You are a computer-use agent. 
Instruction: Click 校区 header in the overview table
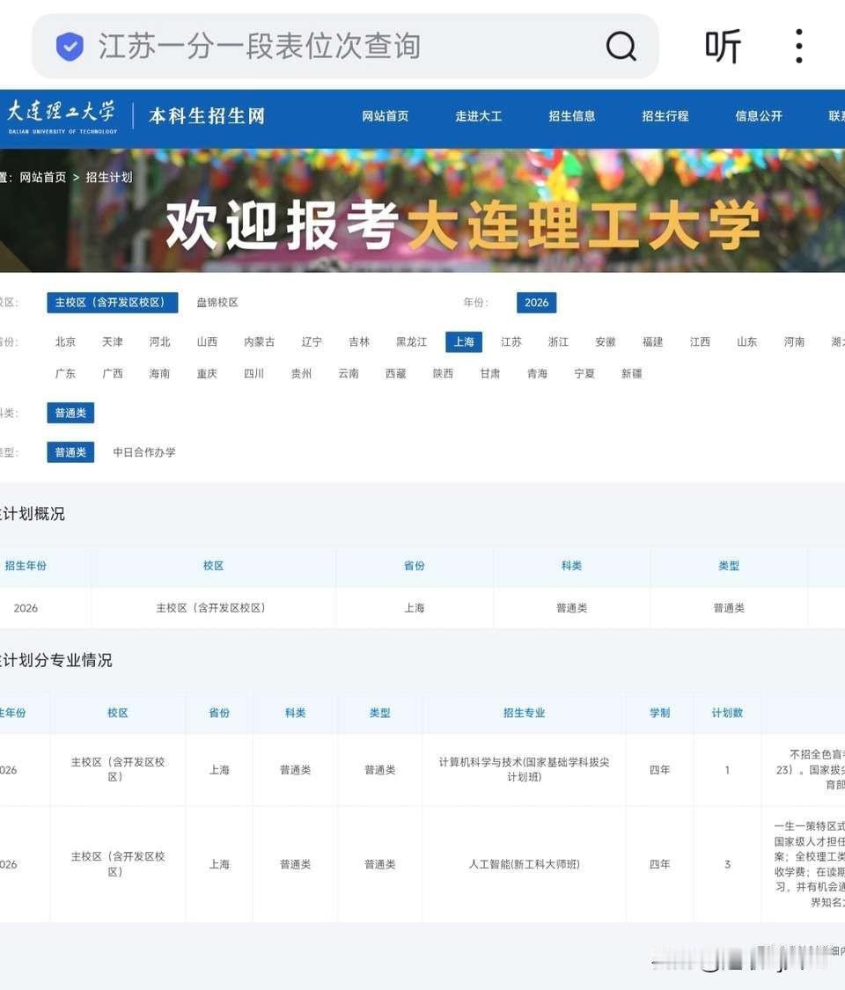tap(214, 566)
